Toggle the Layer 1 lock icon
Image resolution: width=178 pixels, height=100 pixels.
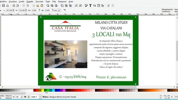(x=28, y=97)
